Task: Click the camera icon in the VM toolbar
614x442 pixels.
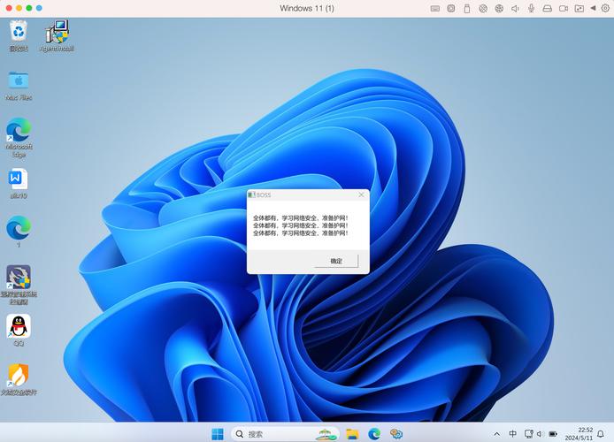Action: click(x=564, y=8)
